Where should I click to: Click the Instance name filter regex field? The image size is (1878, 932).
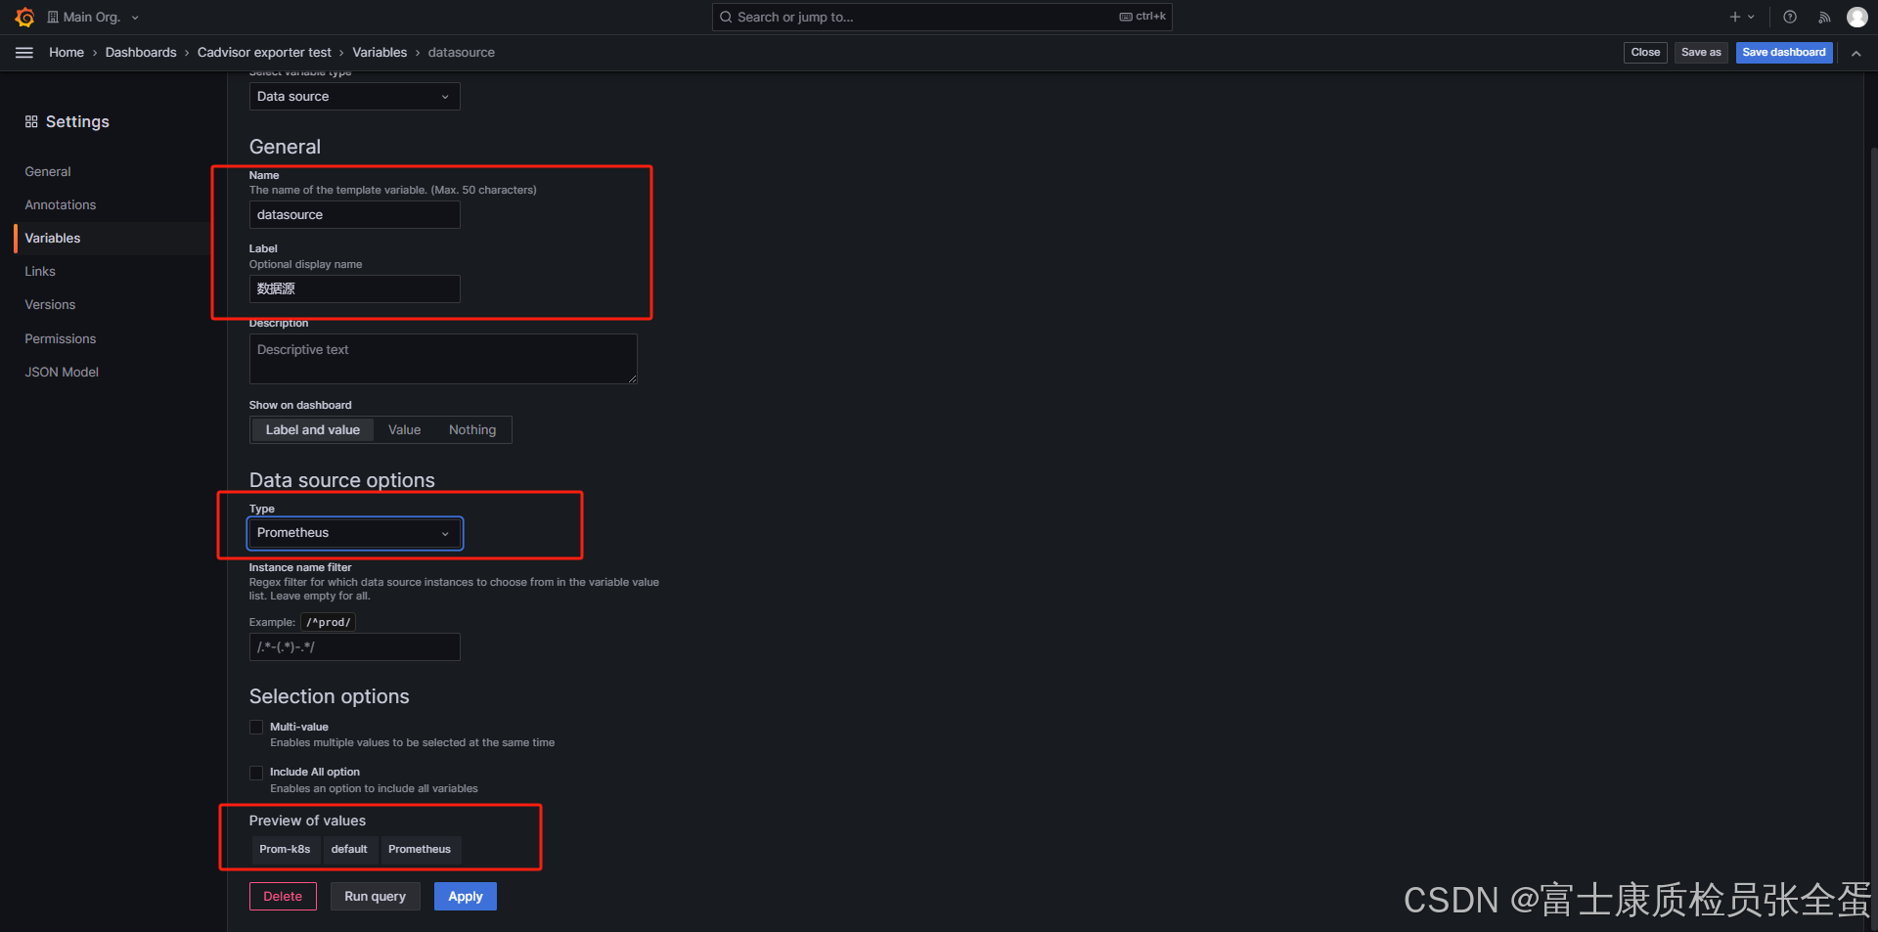point(354,646)
